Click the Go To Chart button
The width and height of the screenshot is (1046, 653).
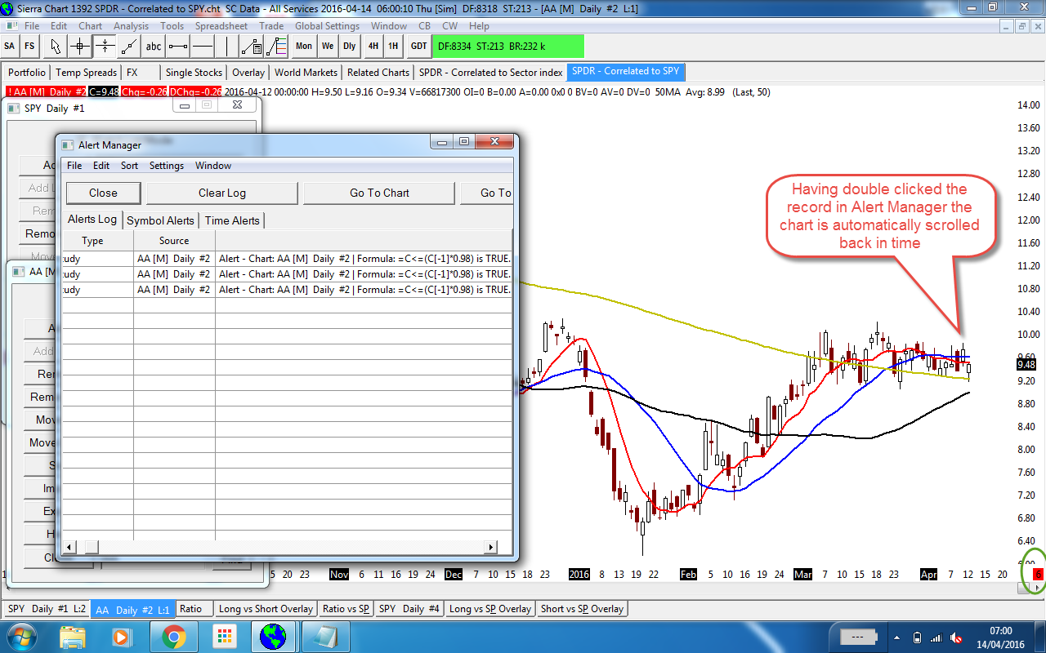[x=379, y=193]
